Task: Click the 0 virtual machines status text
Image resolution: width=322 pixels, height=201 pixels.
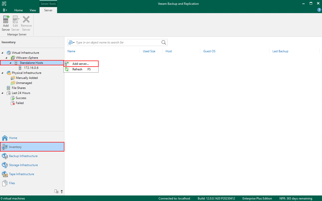Action: tap(13, 198)
